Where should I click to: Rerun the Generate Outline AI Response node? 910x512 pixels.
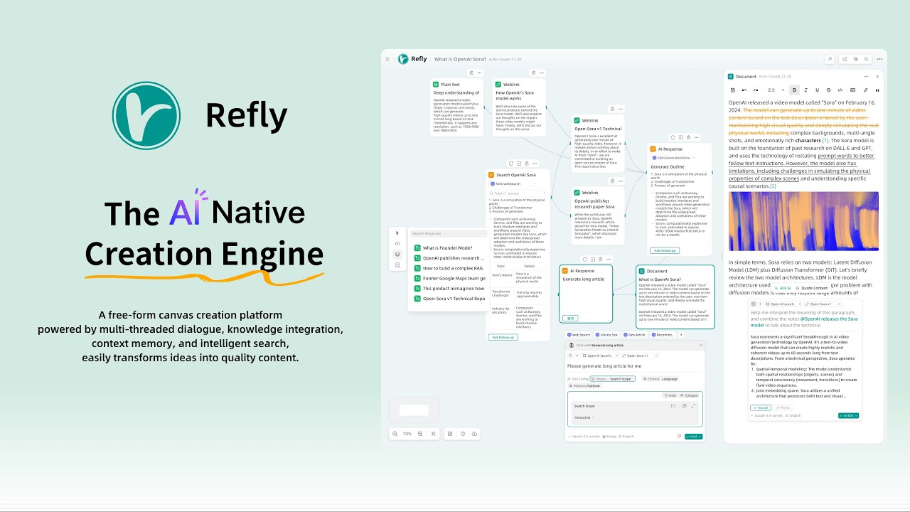(673, 137)
